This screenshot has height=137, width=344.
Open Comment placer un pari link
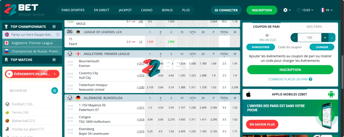coord(288,79)
